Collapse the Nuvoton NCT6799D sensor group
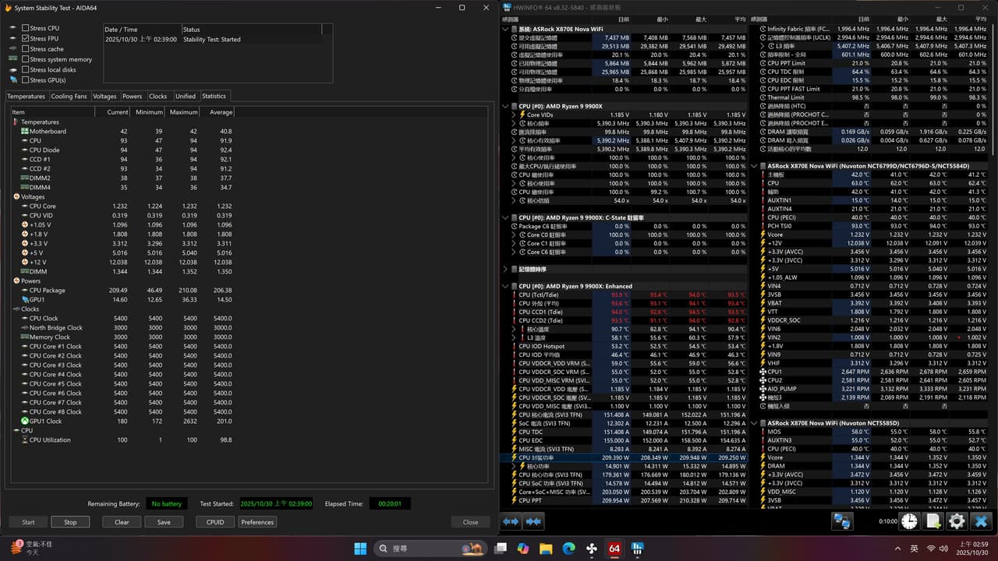The width and height of the screenshot is (998, 561). click(x=755, y=166)
